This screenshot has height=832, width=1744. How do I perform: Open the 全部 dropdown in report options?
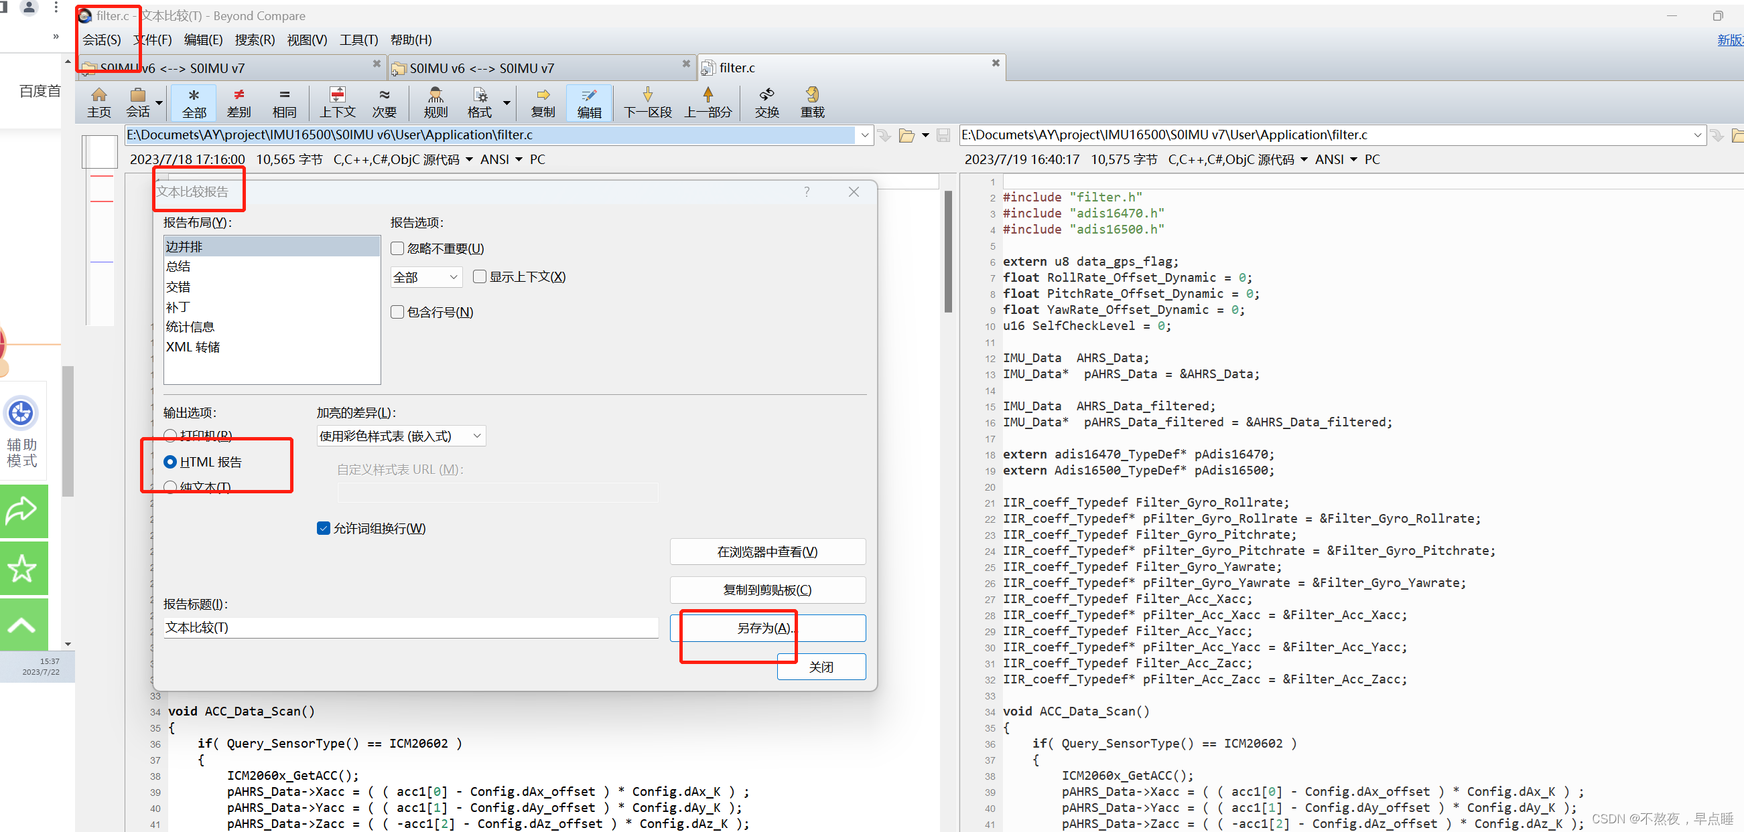coord(427,277)
